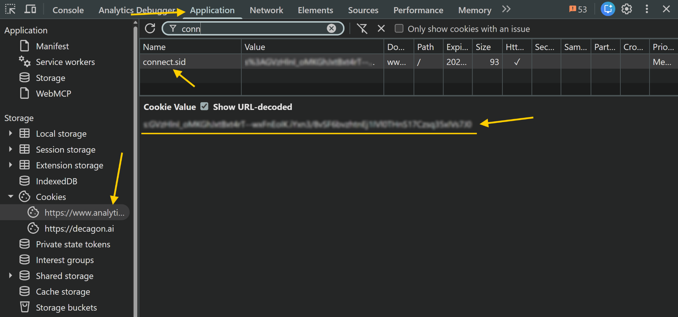Click the cookie filter input field
The width and height of the screenshot is (678, 317).
tap(253, 28)
